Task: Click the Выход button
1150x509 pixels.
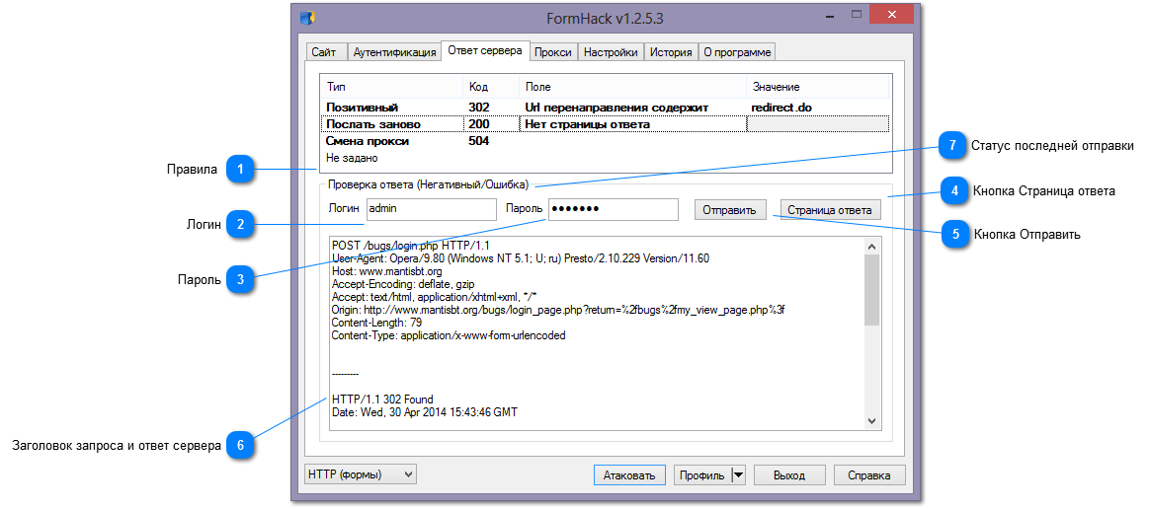Action: tap(788, 475)
